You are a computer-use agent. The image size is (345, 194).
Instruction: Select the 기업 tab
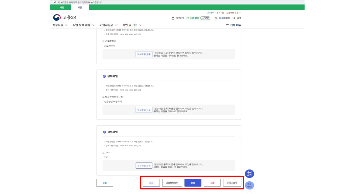click(80, 7)
